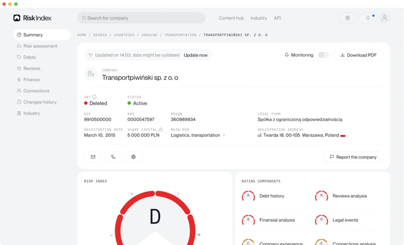Click the company building icon
This screenshot has width=404, height=245.
(91, 74)
